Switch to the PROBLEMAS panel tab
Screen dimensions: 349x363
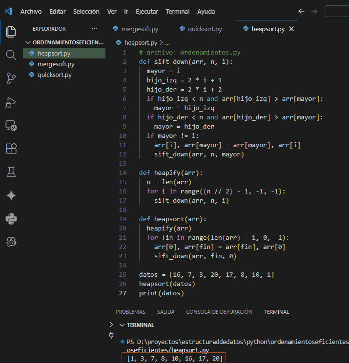(x=130, y=312)
